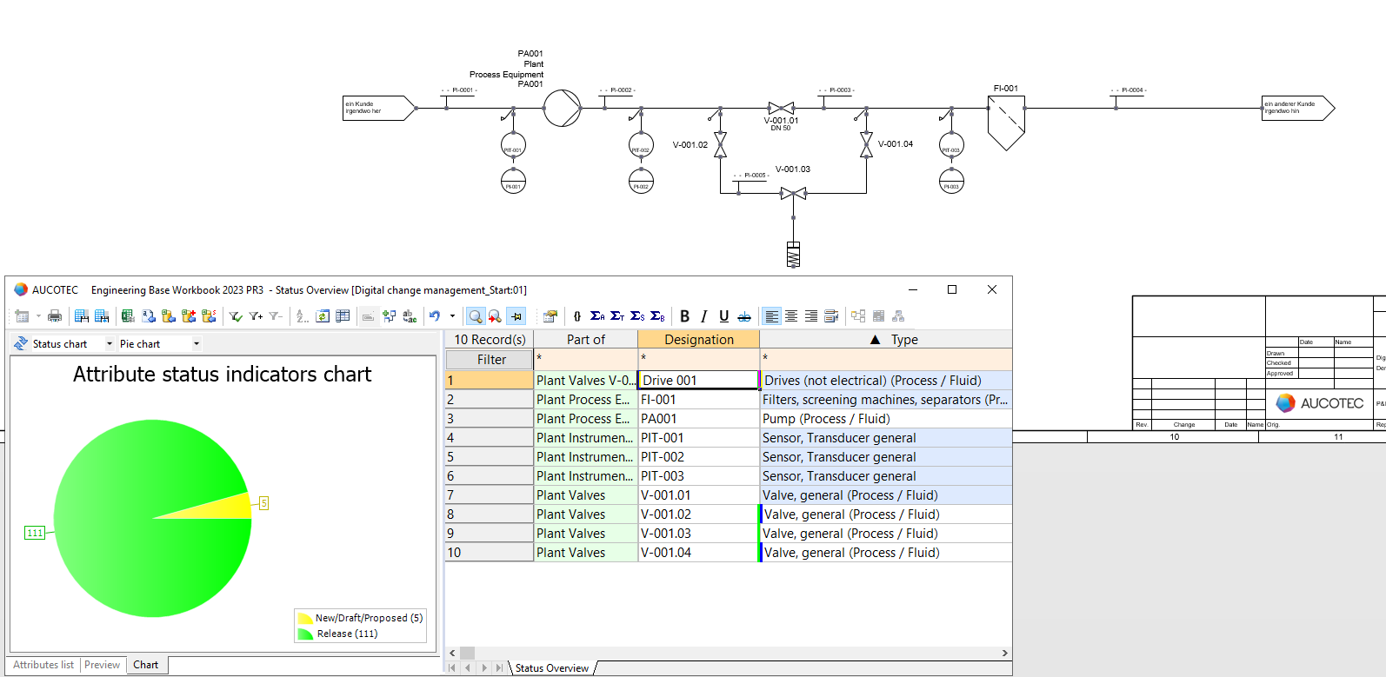Click the green Release legend swatch
This screenshot has width=1386, height=677.
305,634
